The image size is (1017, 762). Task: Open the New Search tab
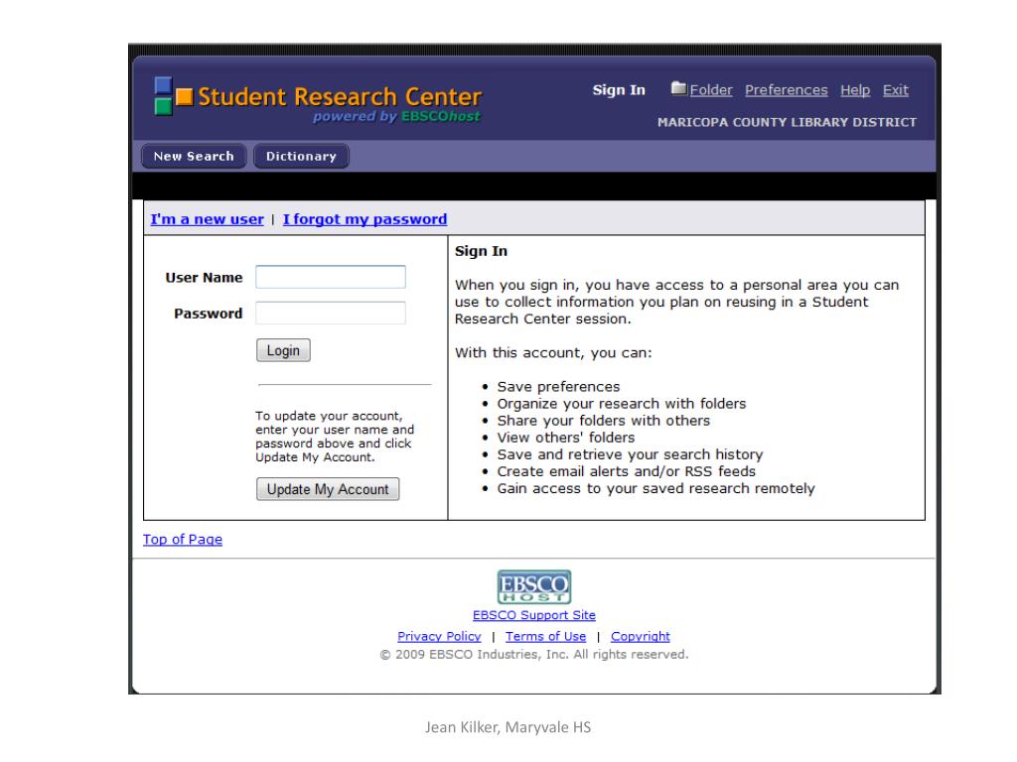194,156
